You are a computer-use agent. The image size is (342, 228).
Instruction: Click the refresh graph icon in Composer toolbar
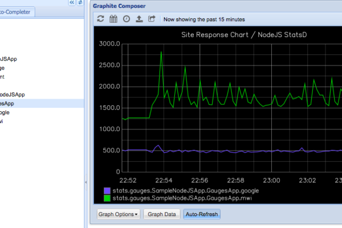point(101,19)
